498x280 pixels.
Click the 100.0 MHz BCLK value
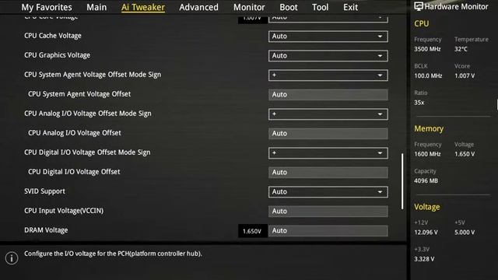click(x=428, y=76)
